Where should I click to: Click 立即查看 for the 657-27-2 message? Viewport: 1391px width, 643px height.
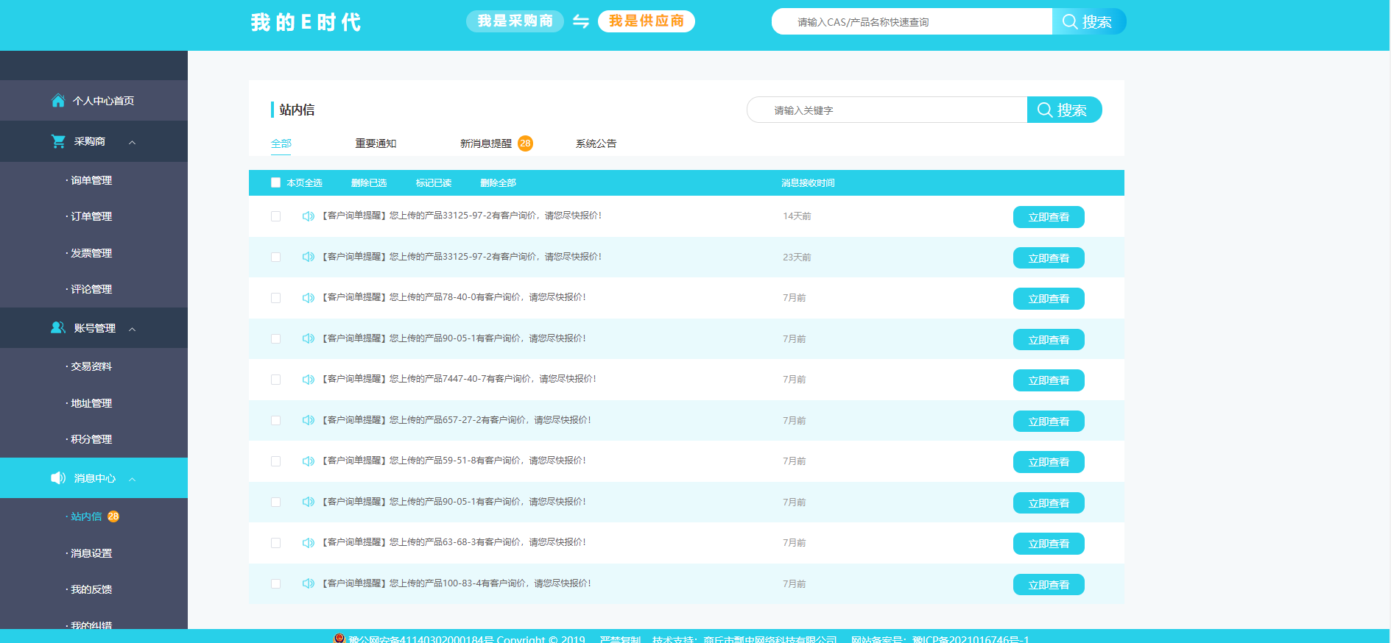click(x=1049, y=422)
